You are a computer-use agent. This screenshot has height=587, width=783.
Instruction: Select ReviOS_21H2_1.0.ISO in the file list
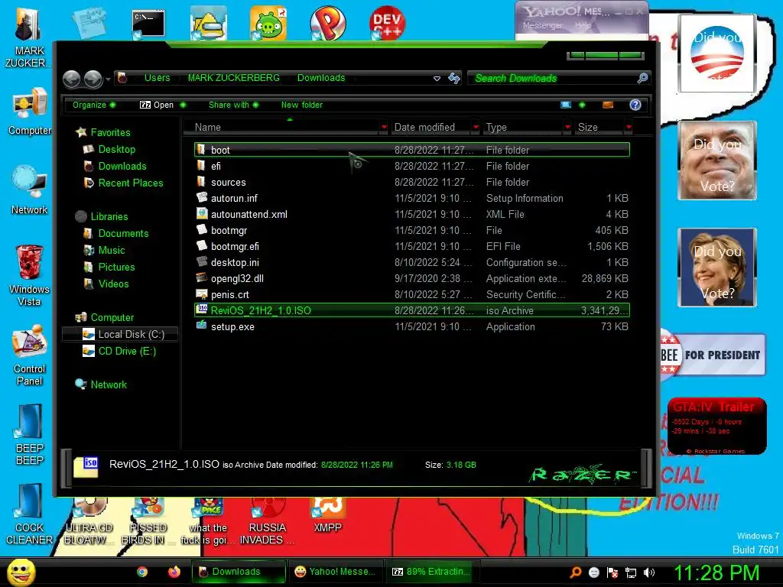click(412, 310)
